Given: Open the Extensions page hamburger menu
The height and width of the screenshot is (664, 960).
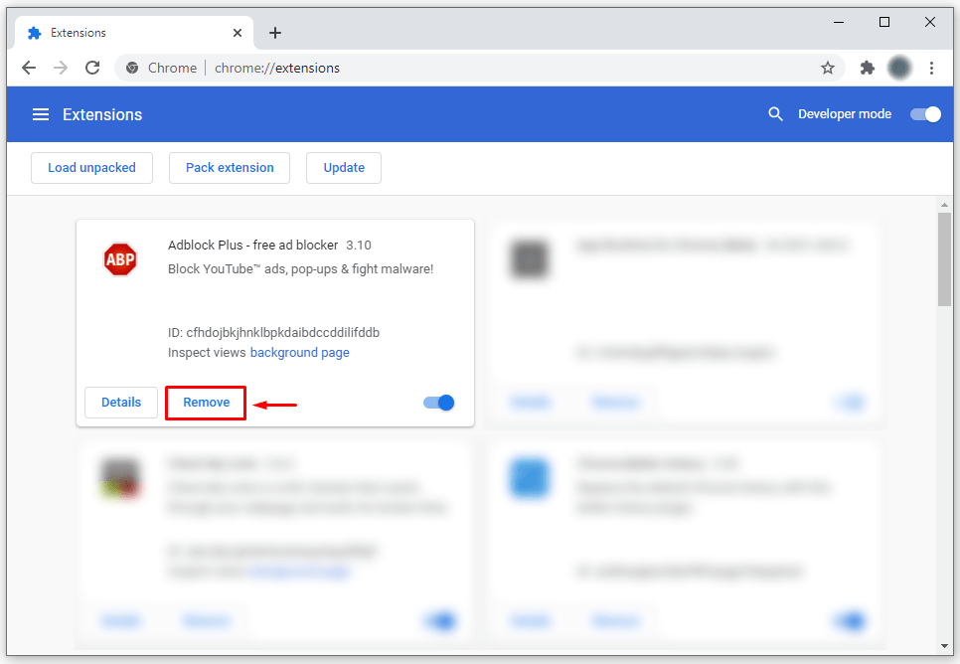Looking at the screenshot, I should (x=41, y=113).
